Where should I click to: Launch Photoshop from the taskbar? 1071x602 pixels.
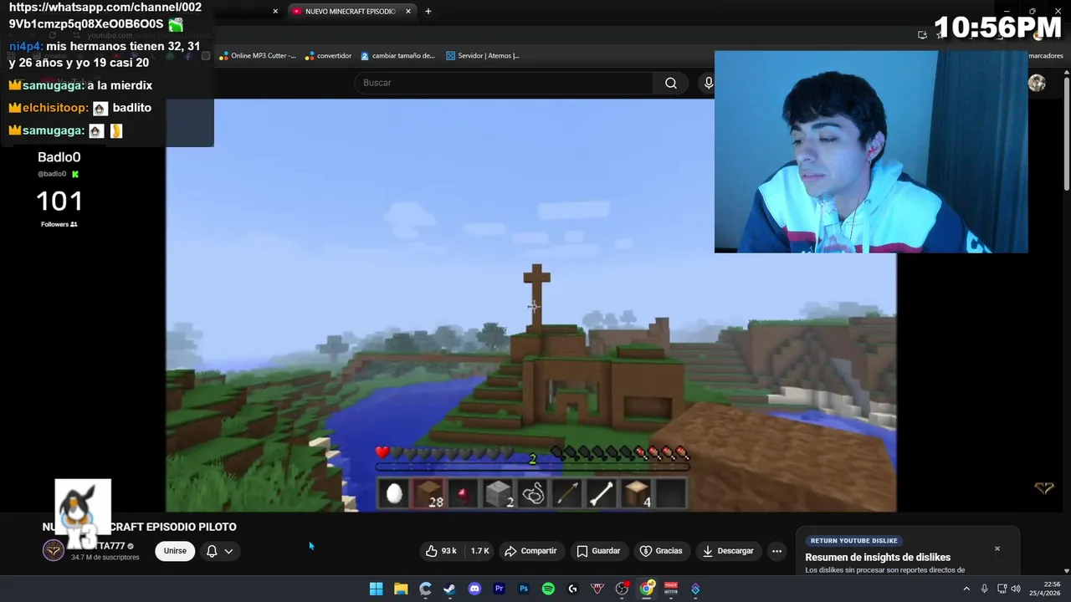click(x=524, y=589)
